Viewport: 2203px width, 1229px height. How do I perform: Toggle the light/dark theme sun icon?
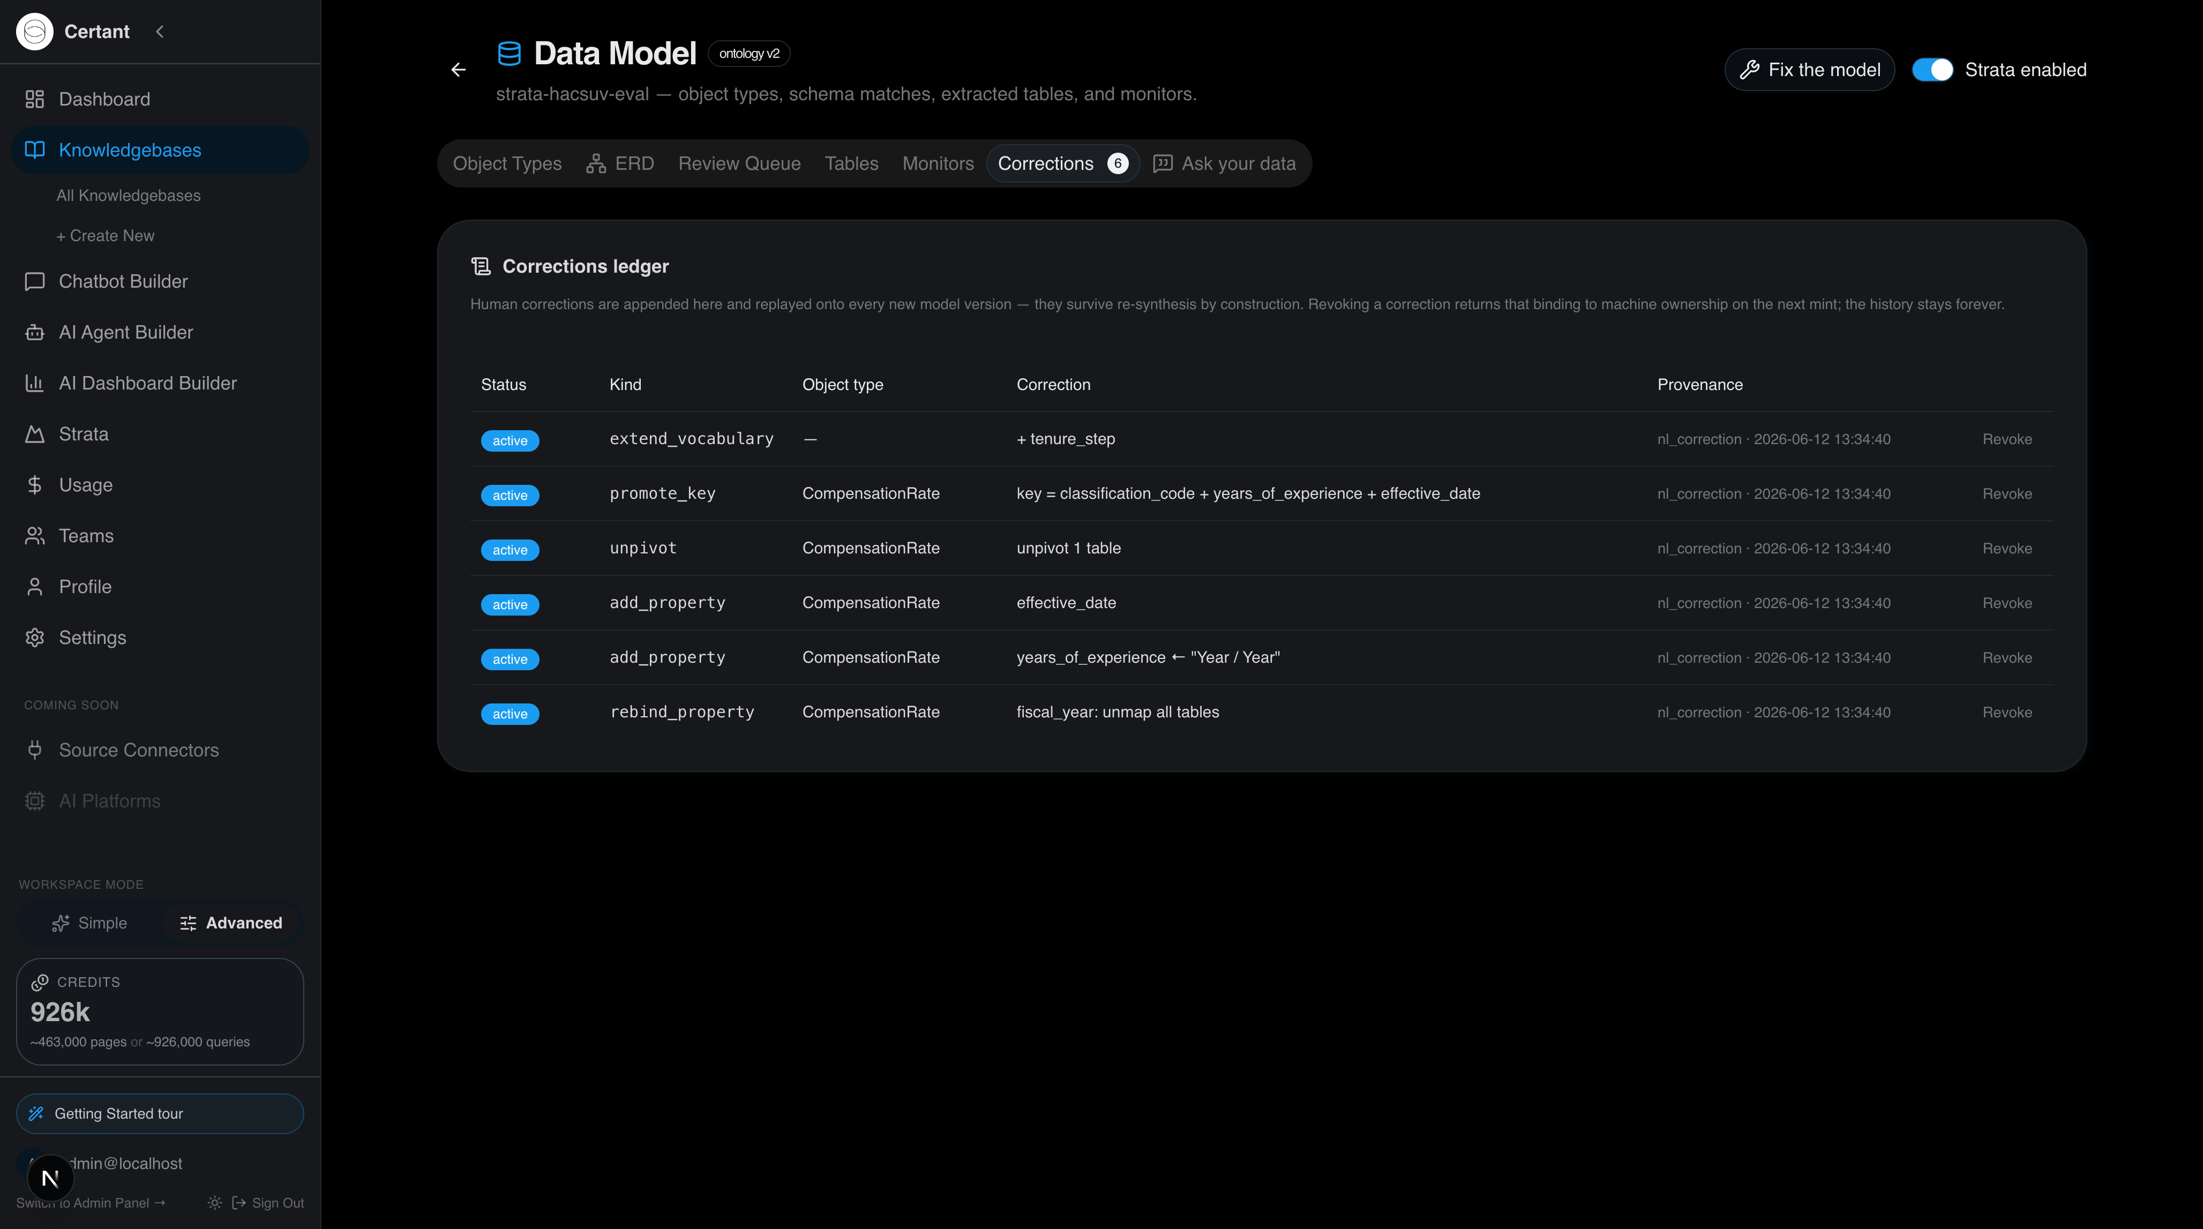coord(215,1203)
